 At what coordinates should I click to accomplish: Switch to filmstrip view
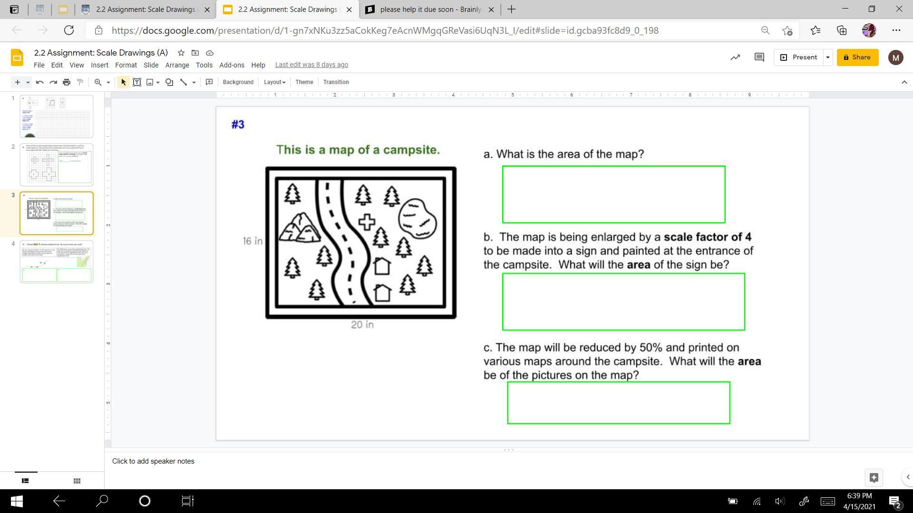(x=25, y=481)
